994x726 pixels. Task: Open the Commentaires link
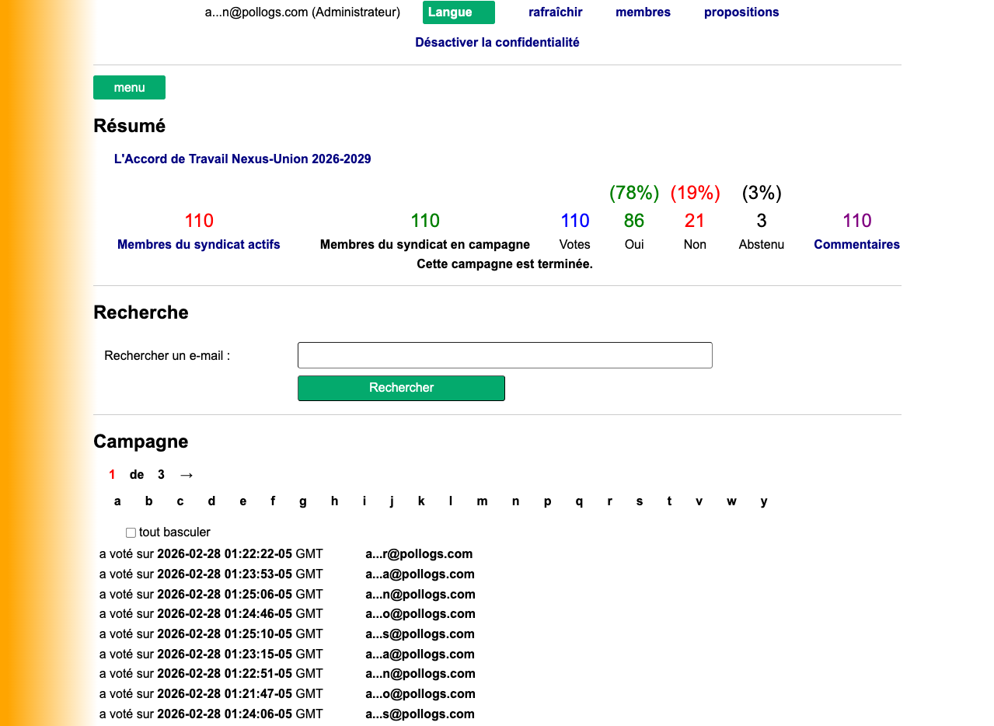pos(856,245)
